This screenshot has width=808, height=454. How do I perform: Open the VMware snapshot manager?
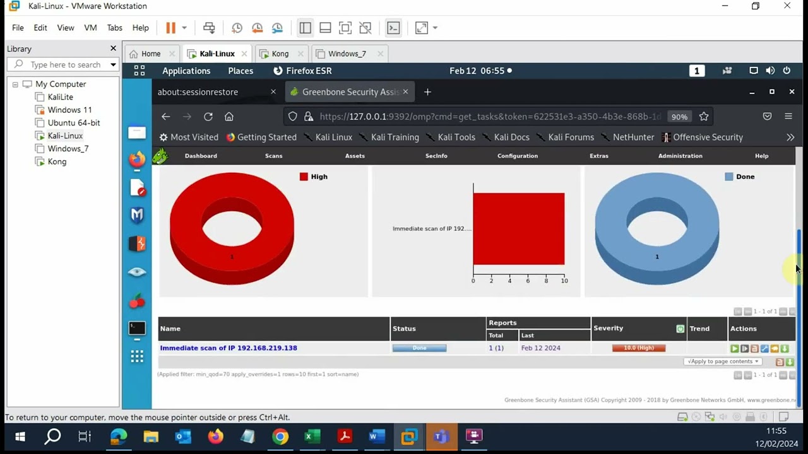click(x=277, y=28)
